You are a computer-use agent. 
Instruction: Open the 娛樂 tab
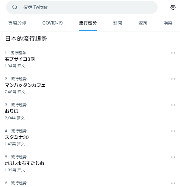coord(168,23)
